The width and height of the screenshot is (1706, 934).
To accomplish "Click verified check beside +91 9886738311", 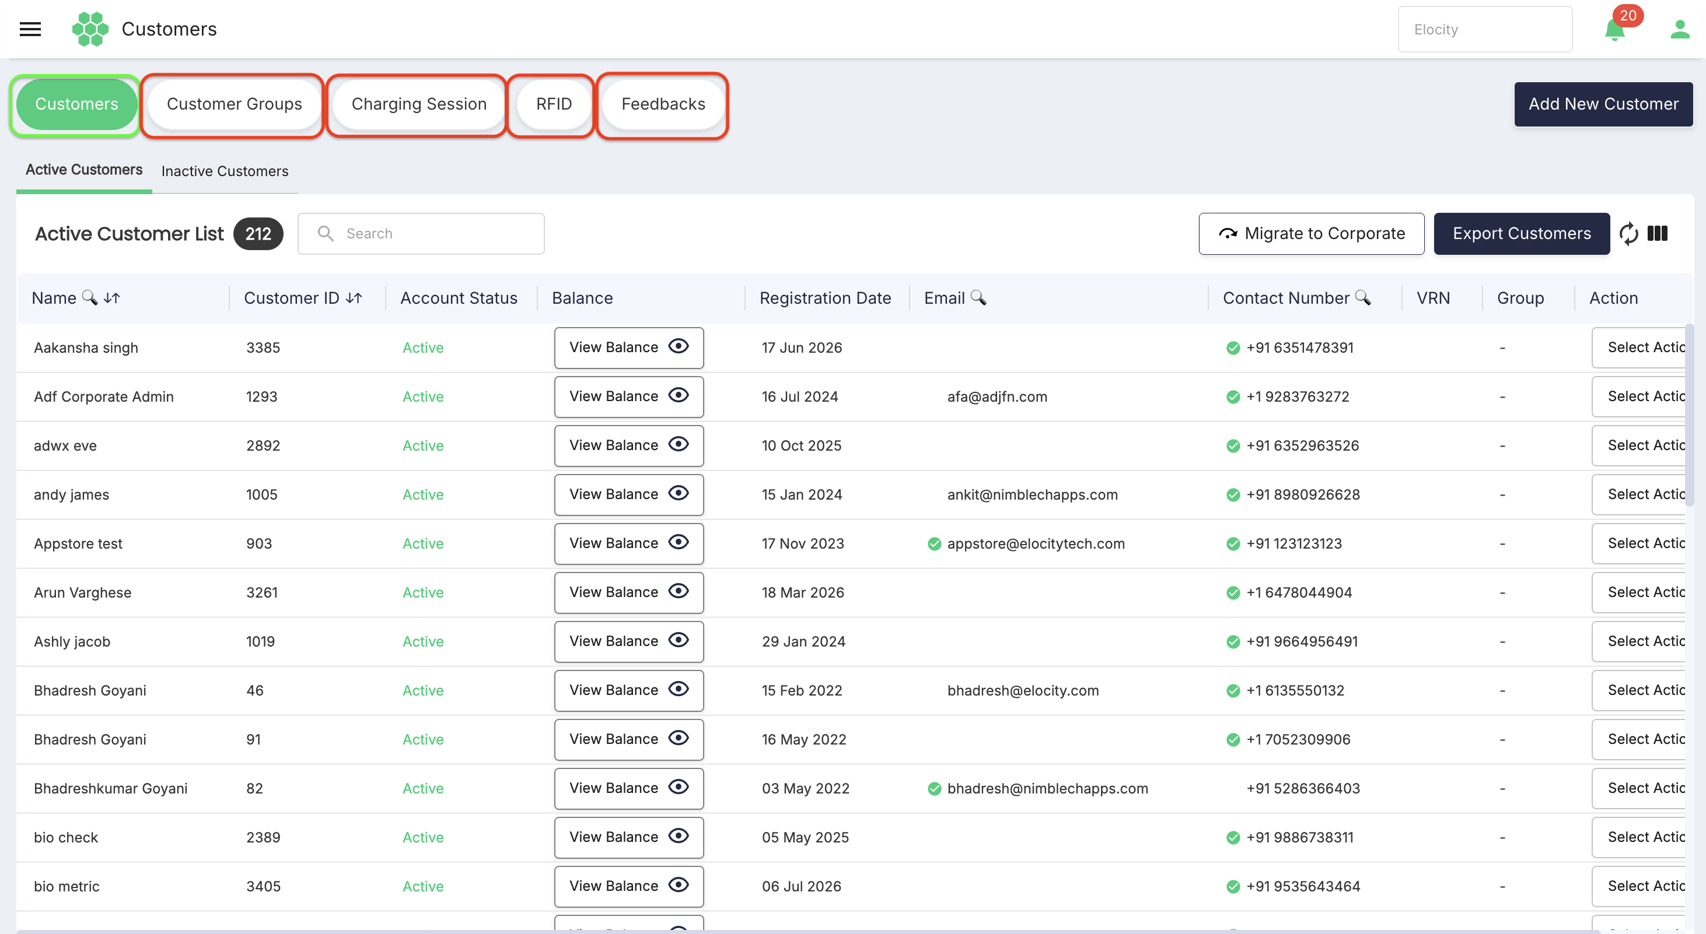I will click(1233, 838).
